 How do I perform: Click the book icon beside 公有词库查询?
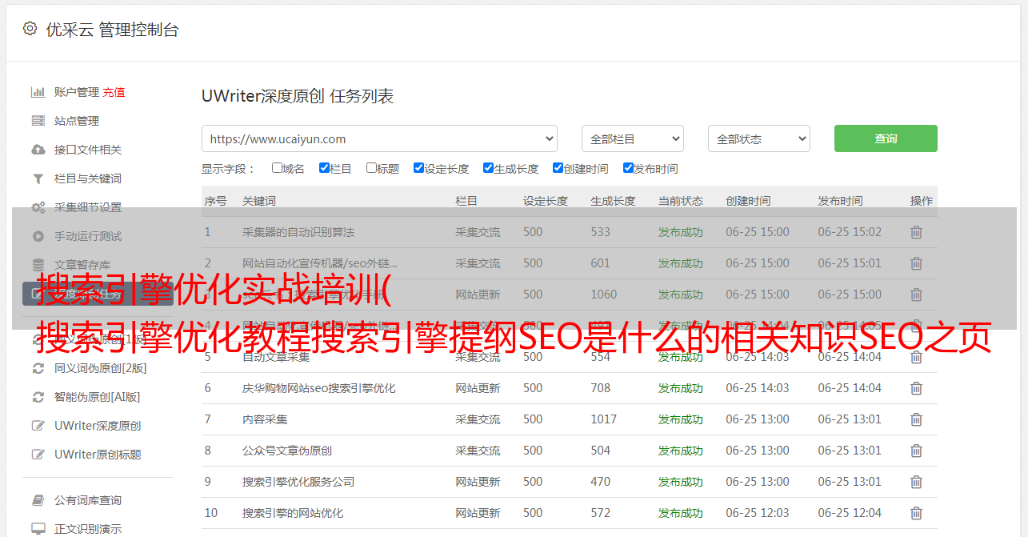pos(38,500)
